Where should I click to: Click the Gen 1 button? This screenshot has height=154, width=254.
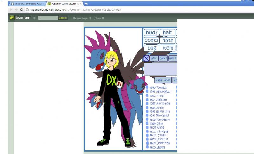(x=154, y=59)
